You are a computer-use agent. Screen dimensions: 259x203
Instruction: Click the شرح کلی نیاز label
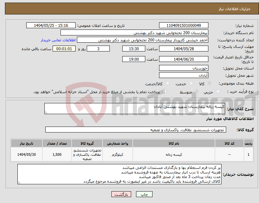click(240, 109)
